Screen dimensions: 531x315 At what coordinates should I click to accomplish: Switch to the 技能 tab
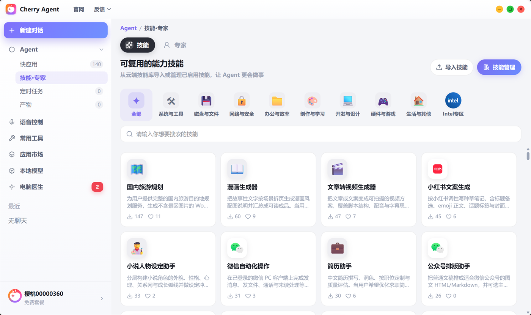138,45
